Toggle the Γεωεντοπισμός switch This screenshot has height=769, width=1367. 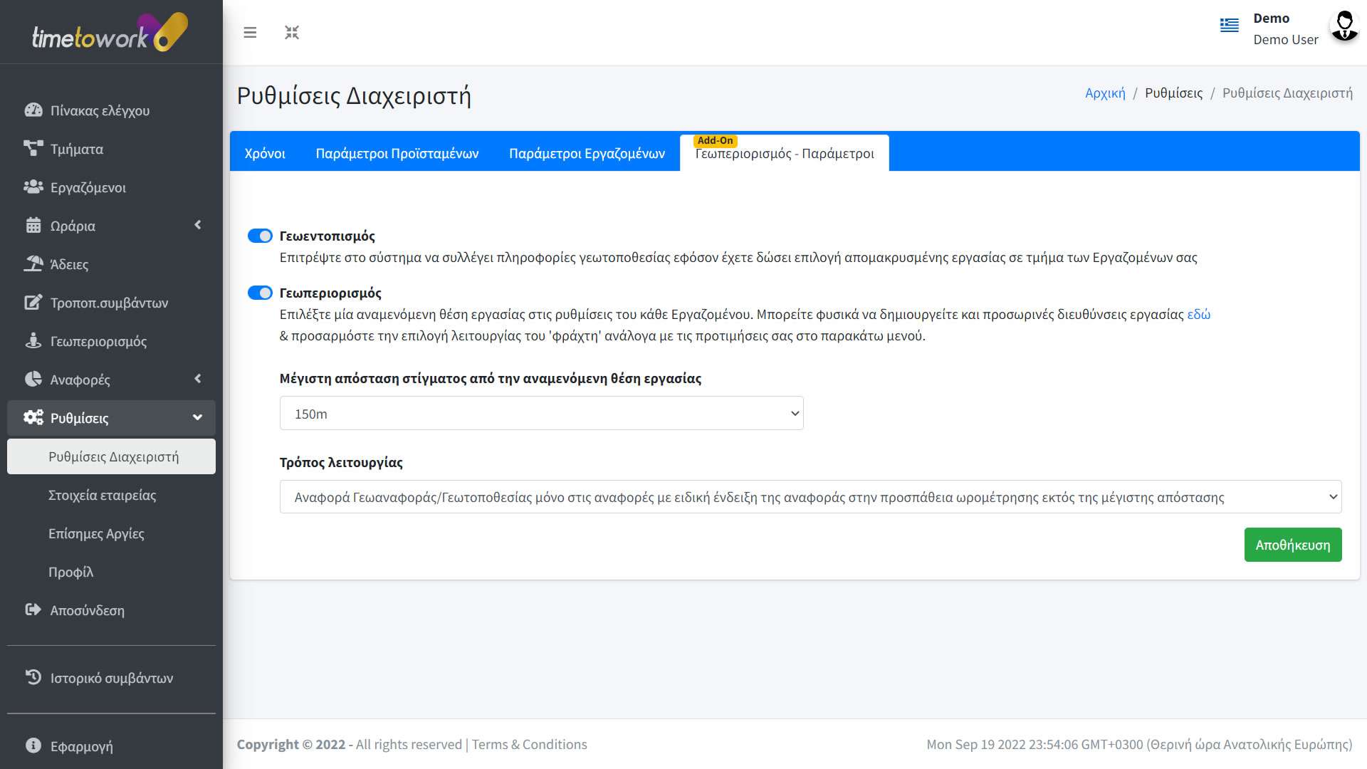click(x=260, y=236)
